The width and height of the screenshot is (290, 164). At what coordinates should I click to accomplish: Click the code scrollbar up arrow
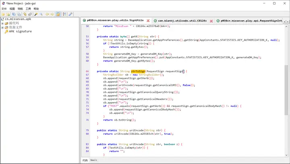pyautogui.click(x=286, y=27)
